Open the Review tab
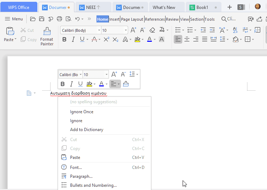267x190 pixels. 172,19
